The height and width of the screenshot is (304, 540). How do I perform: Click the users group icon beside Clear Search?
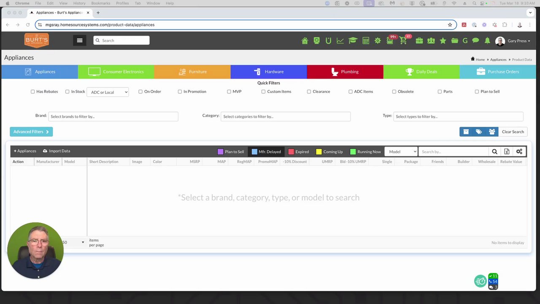(492, 132)
